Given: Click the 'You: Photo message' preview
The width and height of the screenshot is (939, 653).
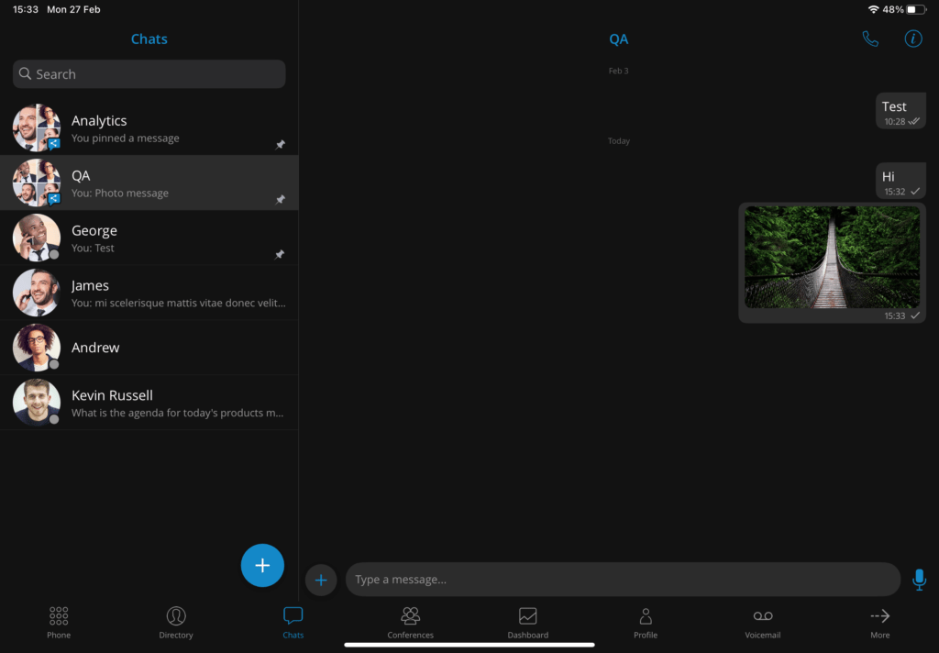Looking at the screenshot, I should (120, 193).
